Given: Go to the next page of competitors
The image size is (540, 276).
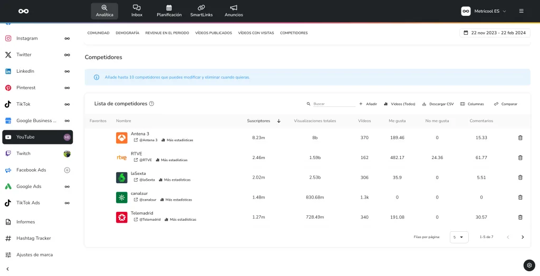Looking at the screenshot, I should pyautogui.click(x=523, y=237).
